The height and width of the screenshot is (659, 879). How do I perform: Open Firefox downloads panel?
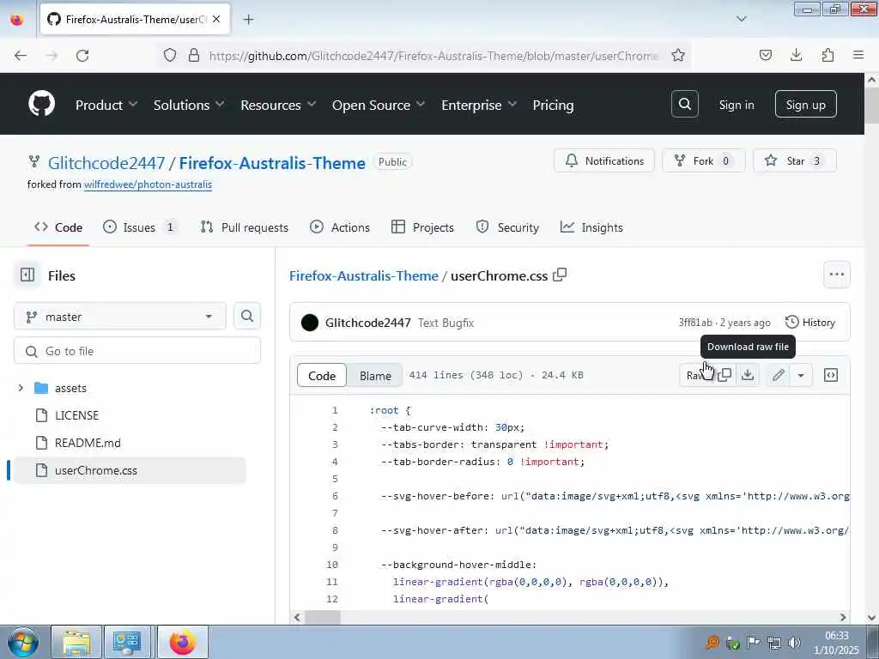(796, 55)
